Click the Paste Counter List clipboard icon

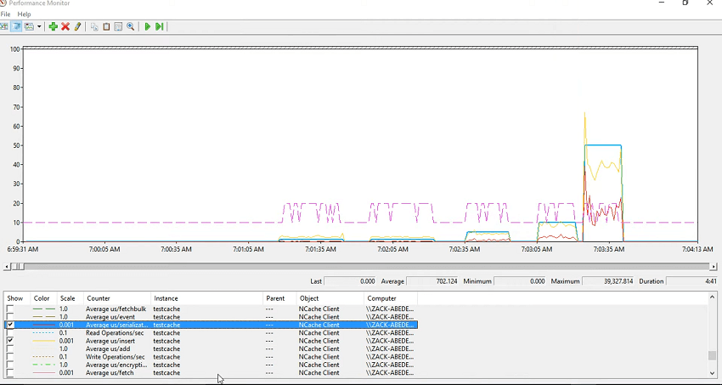[x=106, y=26]
